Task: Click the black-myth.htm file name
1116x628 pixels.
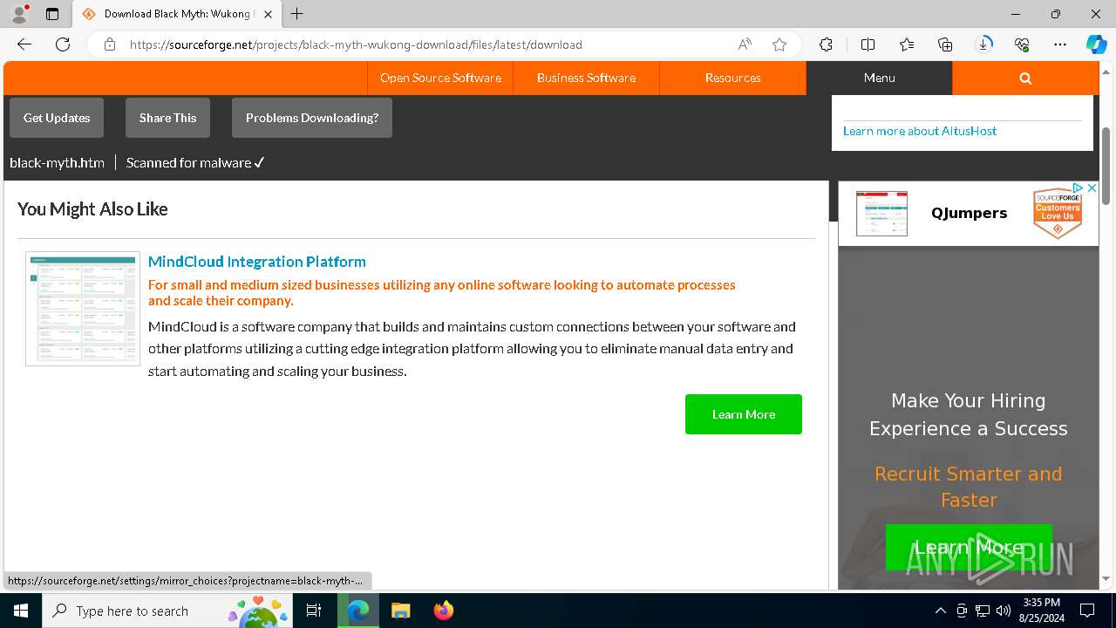Action: (57, 163)
